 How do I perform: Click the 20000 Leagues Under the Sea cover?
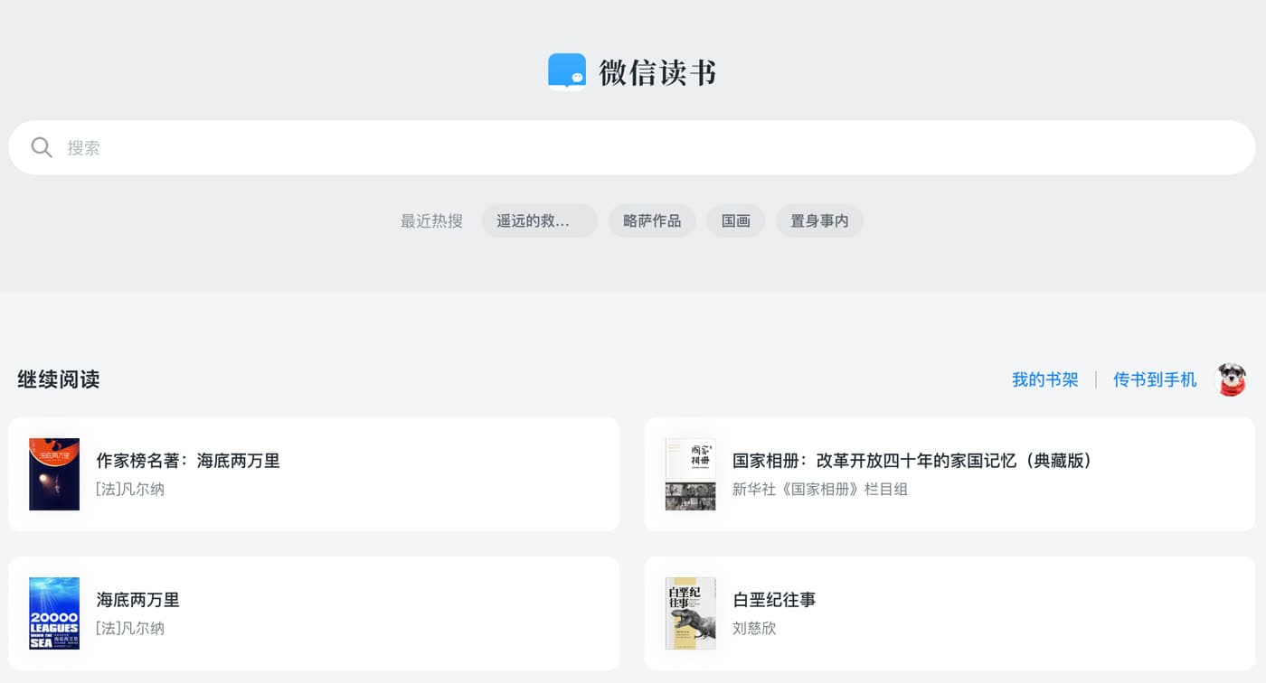[x=54, y=613]
